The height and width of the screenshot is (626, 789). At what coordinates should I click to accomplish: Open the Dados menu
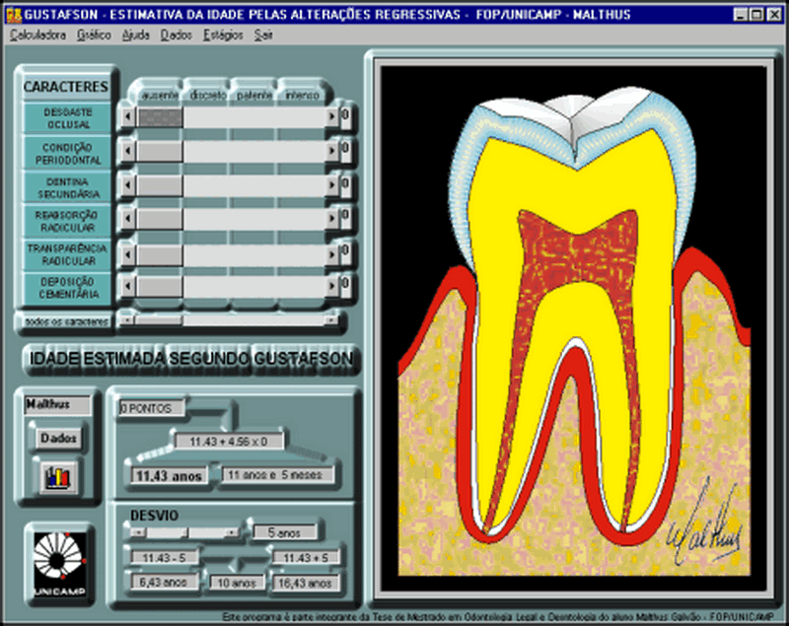177,35
